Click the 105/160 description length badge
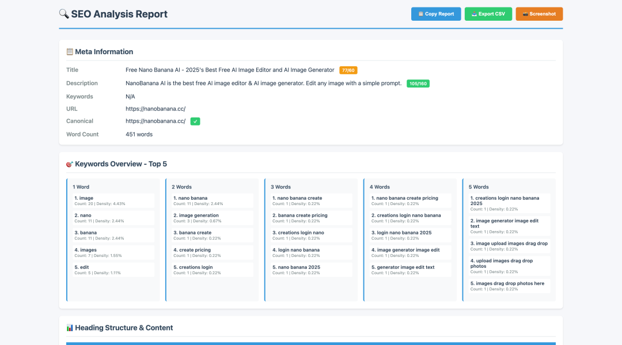 pyautogui.click(x=418, y=84)
